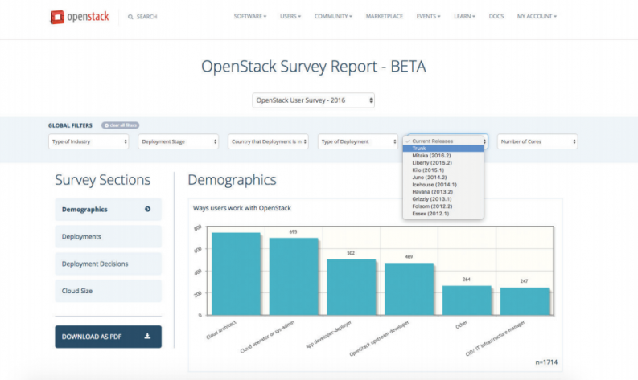Screen dimensions: 638x380
Task: Open the Learn menu
Action: (x=464, y=16)
